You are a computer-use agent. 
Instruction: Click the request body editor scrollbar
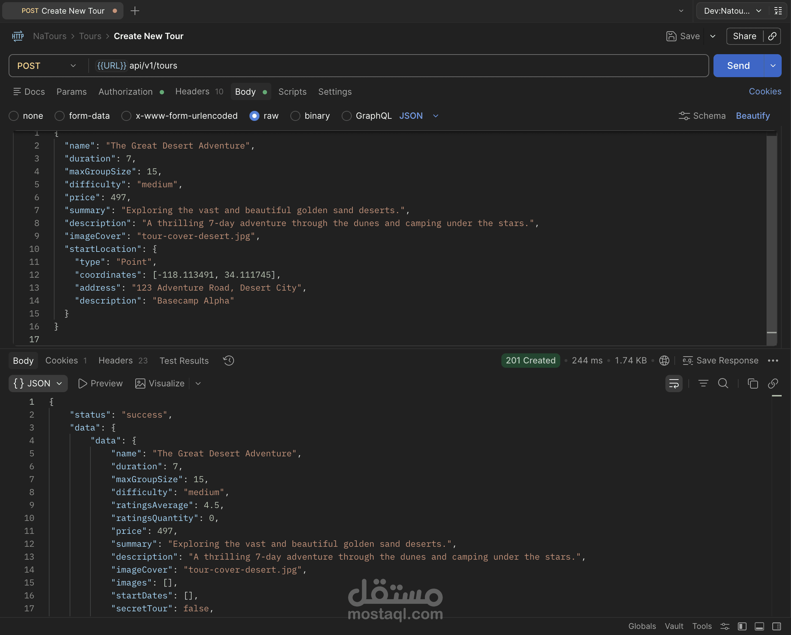point(771,235)
